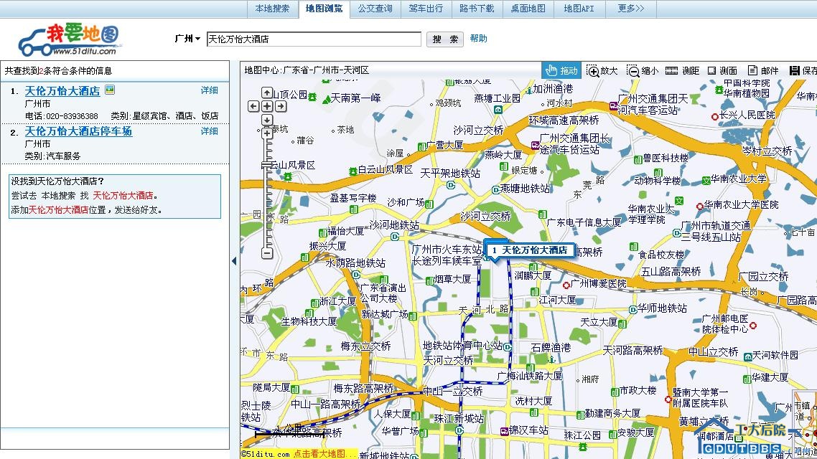The height and width of the screenshot is (459, 817).
Task: Click the 保存 save map icon
Action: tap(803, 70)
